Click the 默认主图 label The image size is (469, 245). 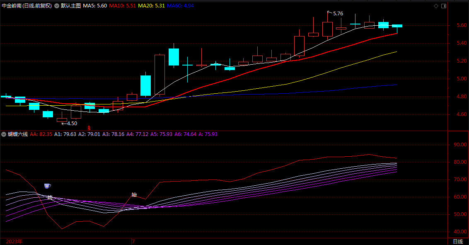tap(71, 6)
